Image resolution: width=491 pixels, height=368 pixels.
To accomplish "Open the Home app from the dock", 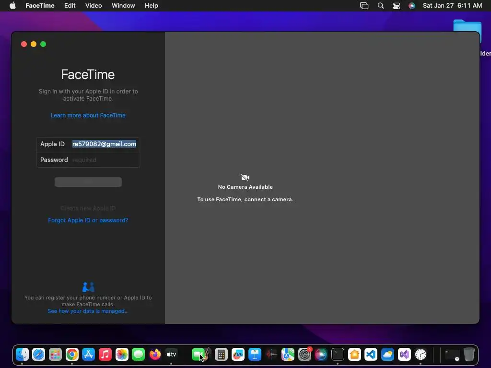I will click(x=354, y=355).
